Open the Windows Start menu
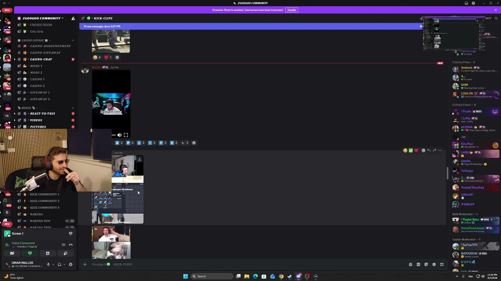Screen dimensions: 501x281 pos(186,276)
